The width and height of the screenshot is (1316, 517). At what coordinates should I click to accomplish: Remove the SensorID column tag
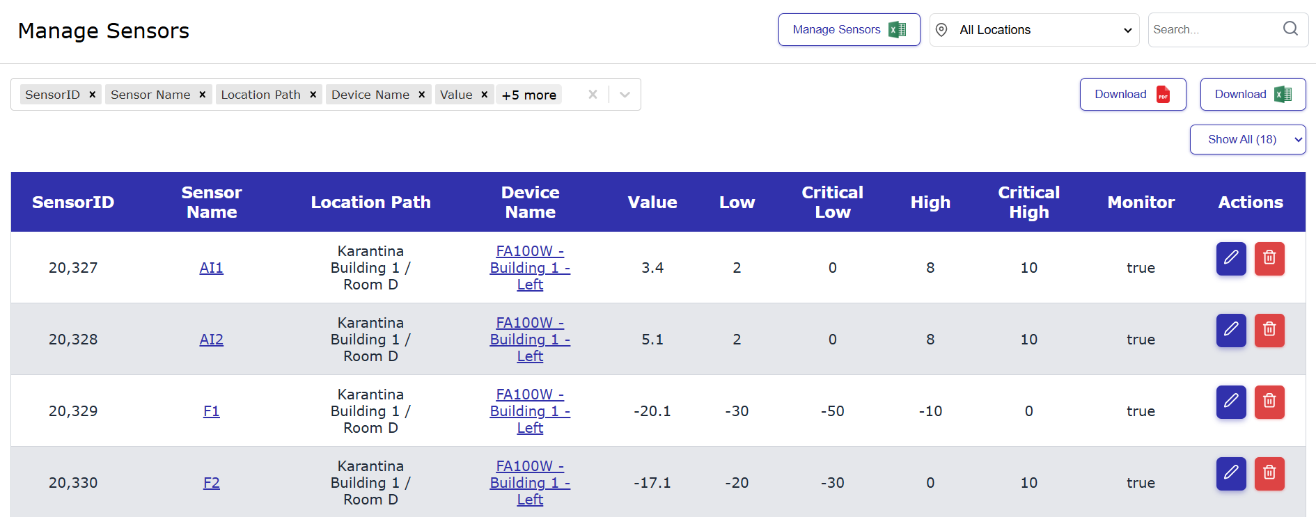point(92,95)
